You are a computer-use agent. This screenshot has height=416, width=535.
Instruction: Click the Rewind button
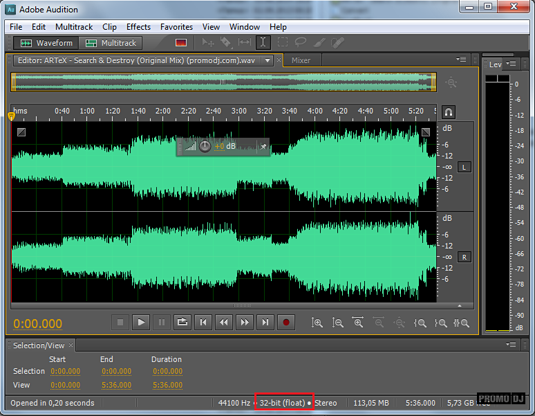223,322
